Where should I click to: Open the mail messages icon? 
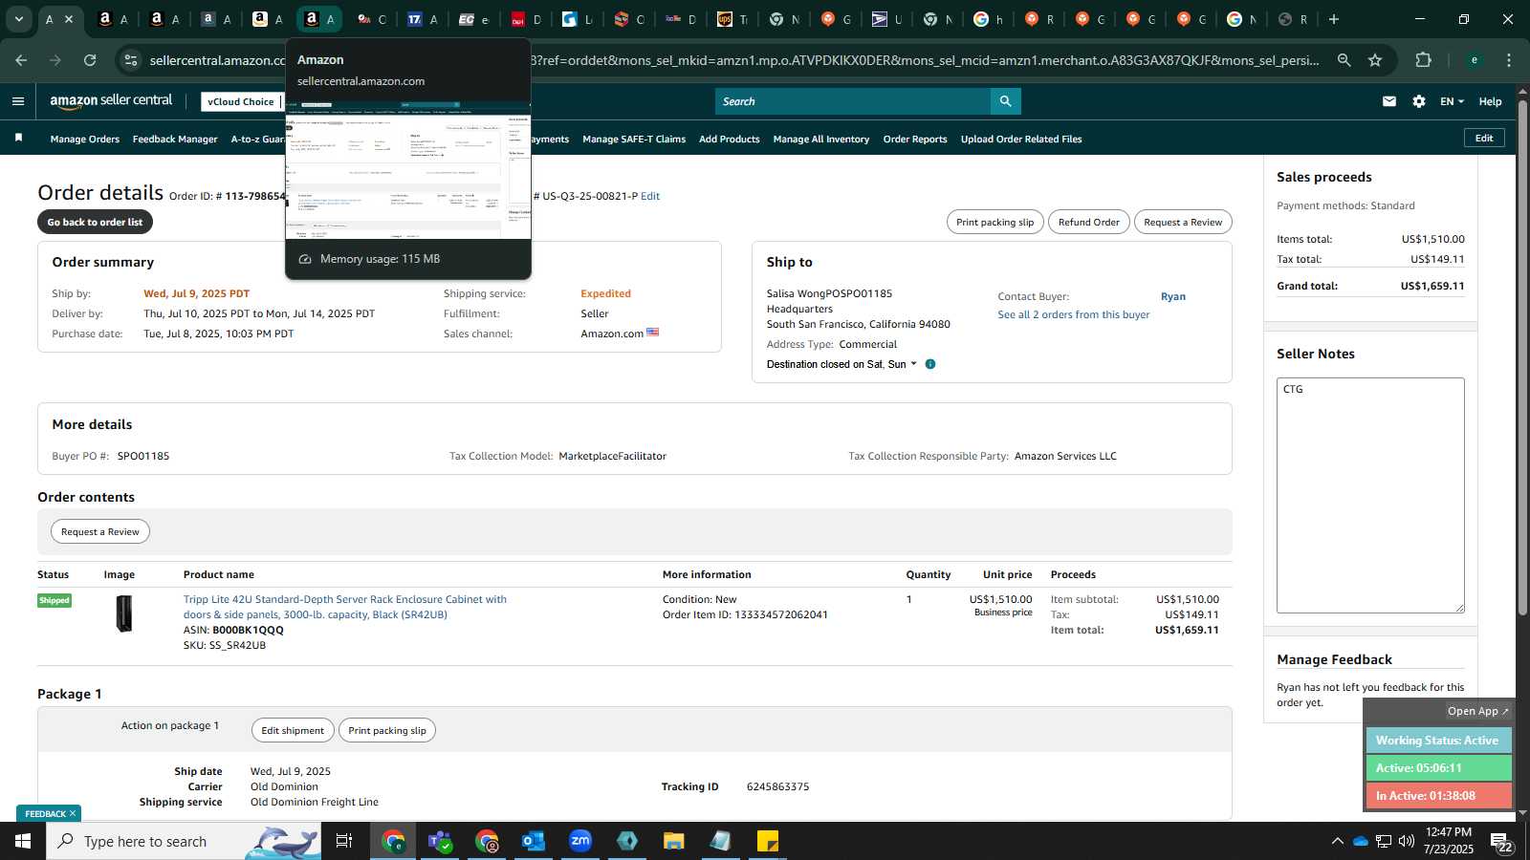1389,101
